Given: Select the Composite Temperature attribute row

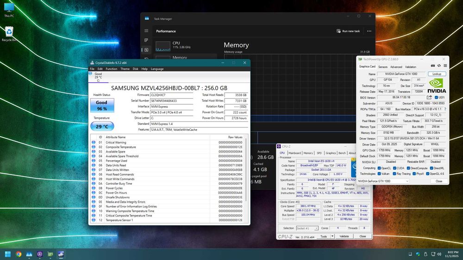Looking at the screenshot, I should [x=168, y=147].
